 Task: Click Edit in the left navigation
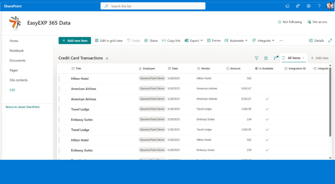pos(12,90)
